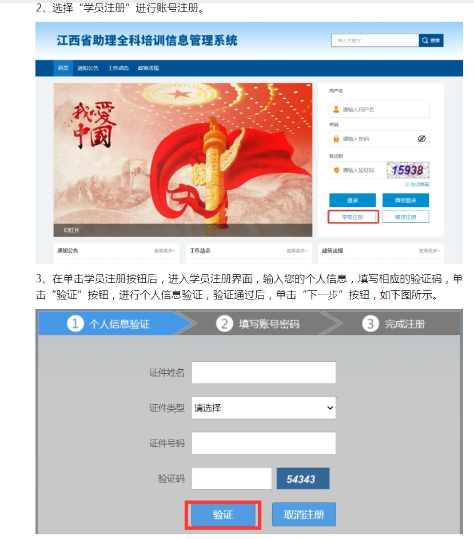Click the 取消注册 button
The width and height of the screenshot is (474, 539).
[304, 514]
